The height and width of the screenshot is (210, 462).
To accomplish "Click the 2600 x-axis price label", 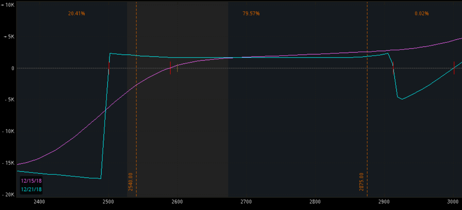I will 177,202.
